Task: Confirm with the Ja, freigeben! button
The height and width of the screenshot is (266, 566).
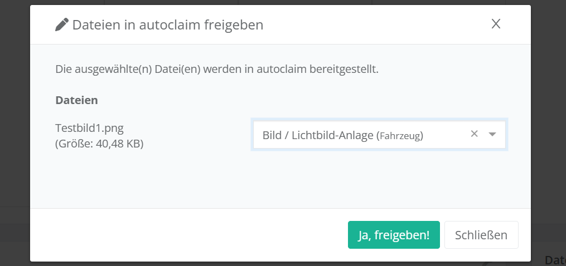Action: [x=394, y=235]
